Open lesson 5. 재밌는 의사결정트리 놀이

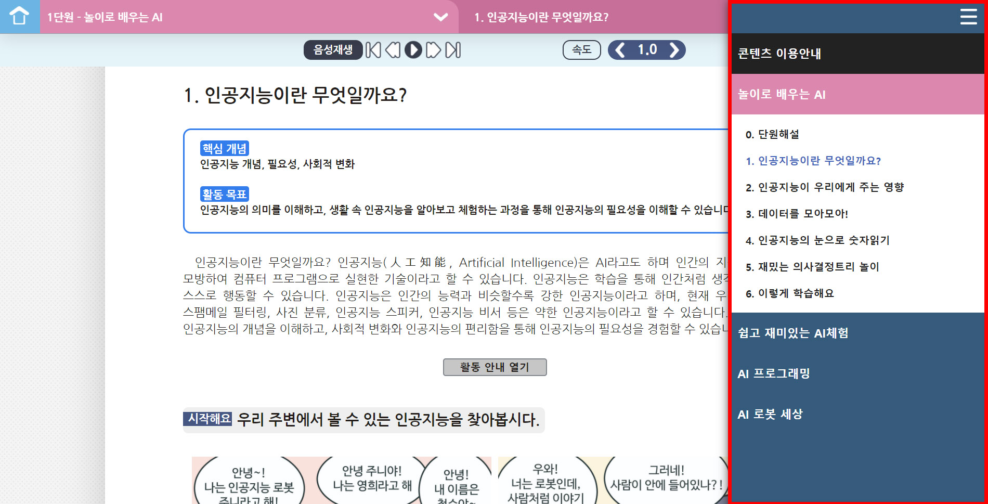[x=812, y=267]
